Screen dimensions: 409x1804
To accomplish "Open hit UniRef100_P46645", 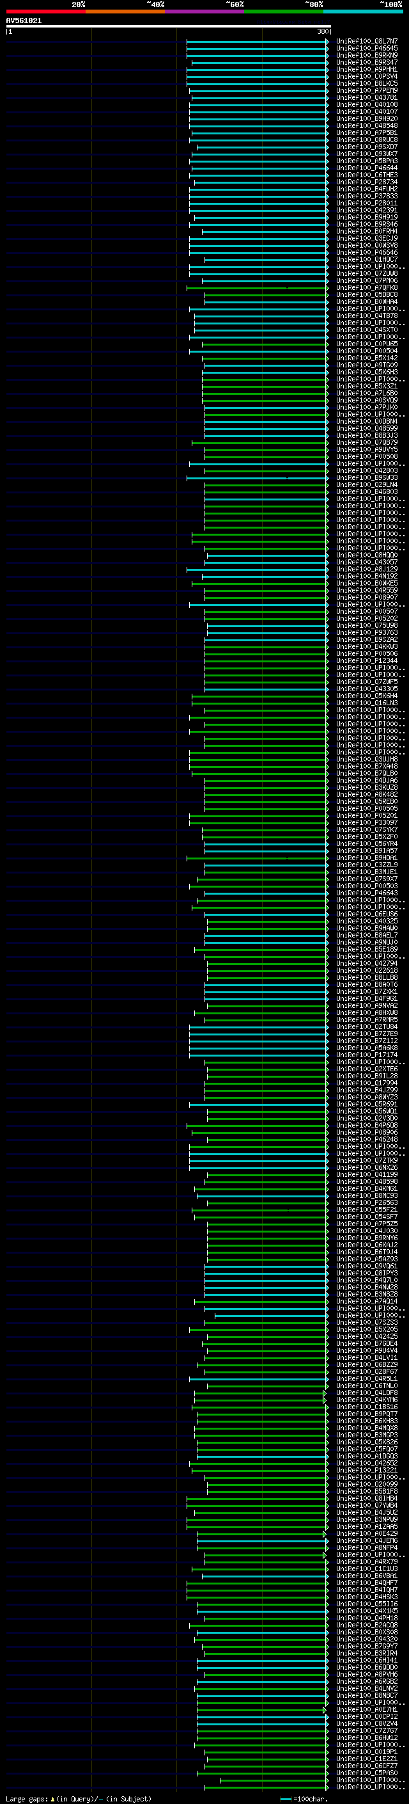I will [367, 49].
